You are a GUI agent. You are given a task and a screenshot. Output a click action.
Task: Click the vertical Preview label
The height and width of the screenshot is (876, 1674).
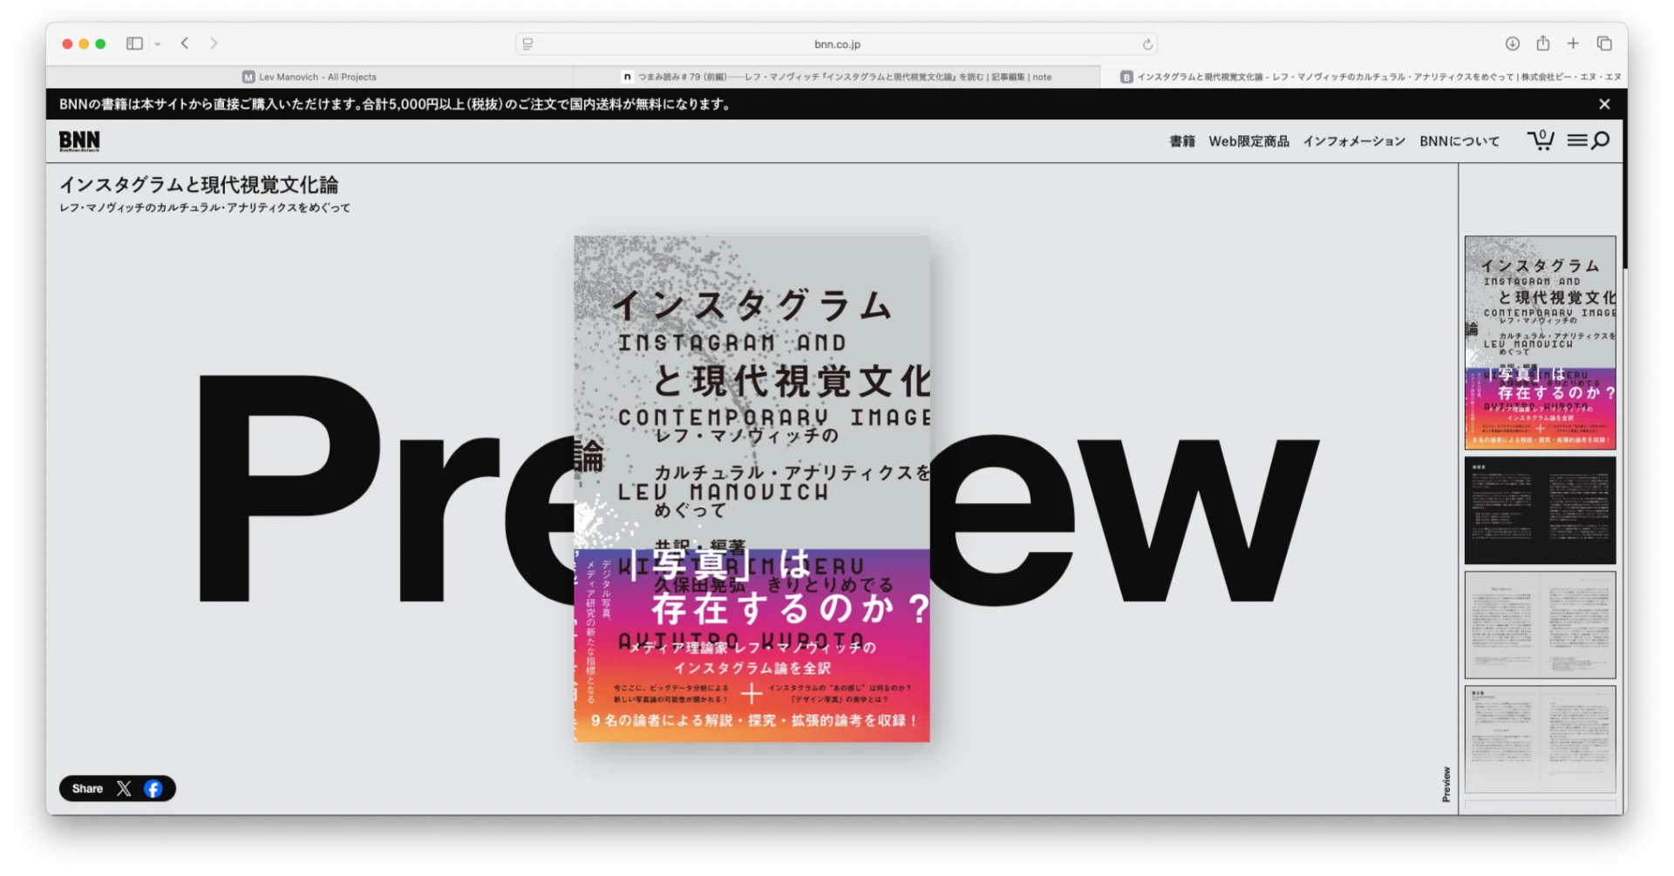[1446, 784]
